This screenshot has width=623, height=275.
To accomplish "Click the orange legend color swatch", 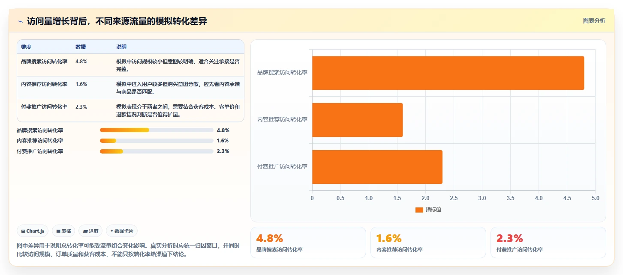I will coord(419,210).
